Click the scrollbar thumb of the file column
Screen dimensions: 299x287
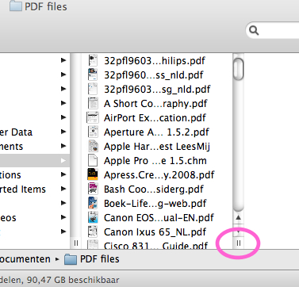(239, 69)
